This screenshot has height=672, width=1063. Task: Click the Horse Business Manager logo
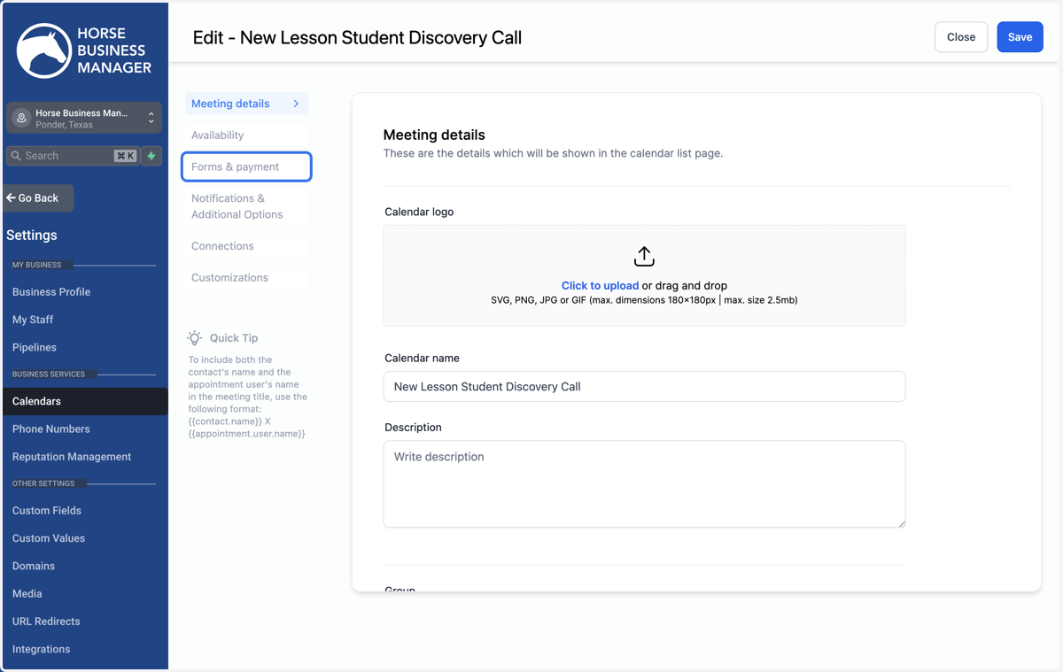click(84, 50)
